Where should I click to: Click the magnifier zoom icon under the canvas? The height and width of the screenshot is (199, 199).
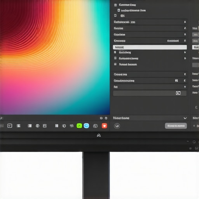click(x=101, y=118)
